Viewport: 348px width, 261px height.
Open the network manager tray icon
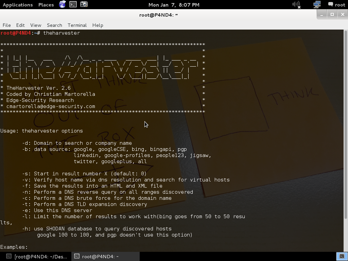point(317,5)
